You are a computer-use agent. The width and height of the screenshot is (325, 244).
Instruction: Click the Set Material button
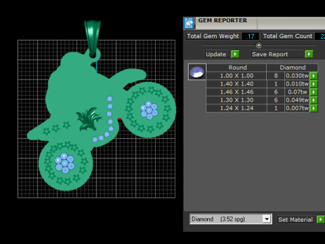click(296, 220)
